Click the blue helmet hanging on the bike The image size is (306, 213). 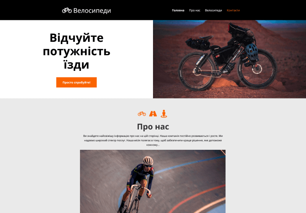(252, 52)
